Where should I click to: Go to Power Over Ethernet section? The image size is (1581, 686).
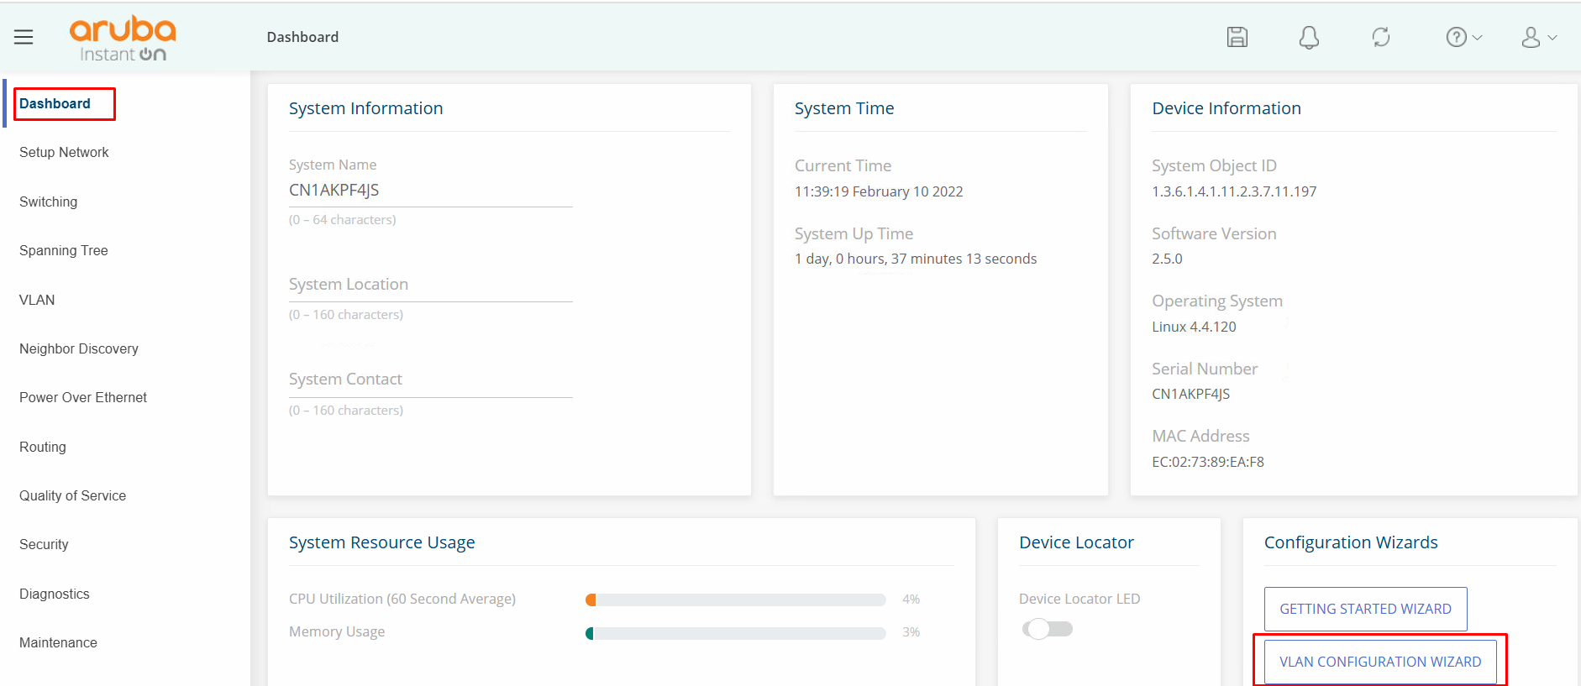click(x=82, y=397)
